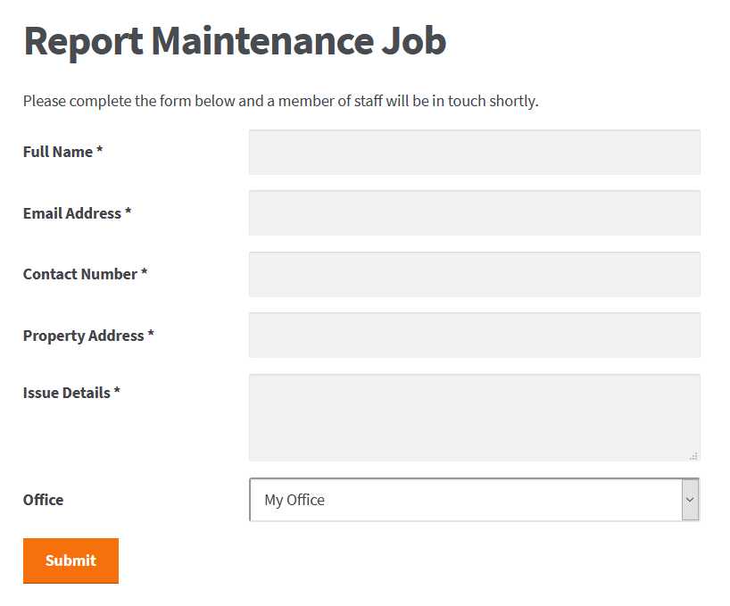Screen dimensions: 730x606
Task: Focus the Email Address text box
Action: coord(475,212)
